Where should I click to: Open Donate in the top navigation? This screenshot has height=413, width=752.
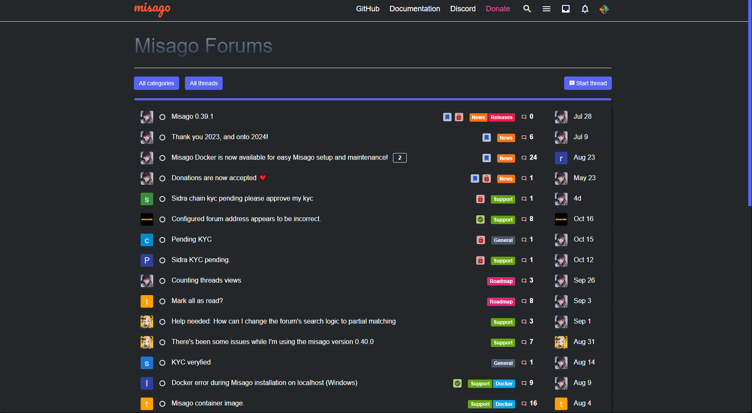tap(498, 9)
